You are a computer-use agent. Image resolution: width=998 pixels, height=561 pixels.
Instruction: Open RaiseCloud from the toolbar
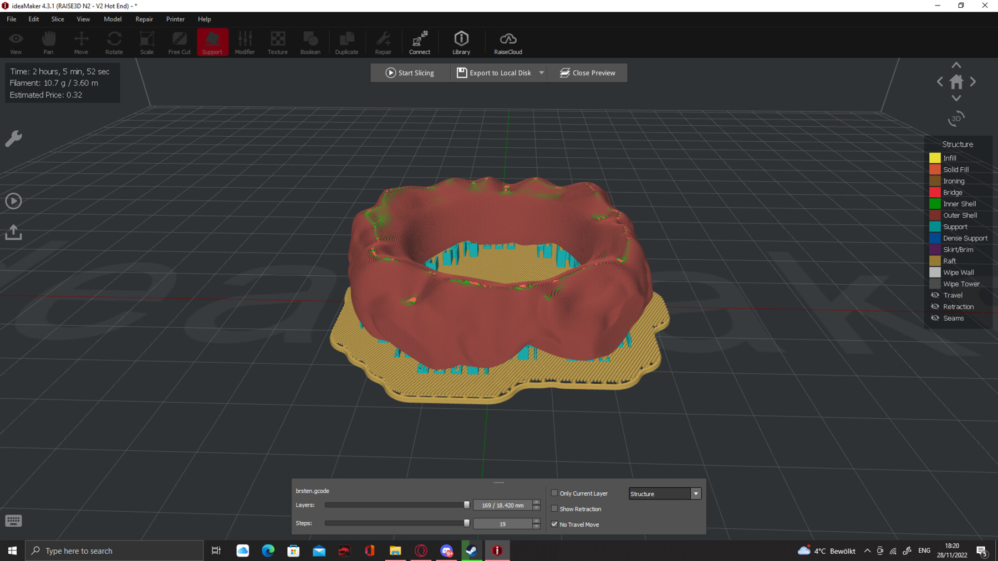click(x=507, y=42)
